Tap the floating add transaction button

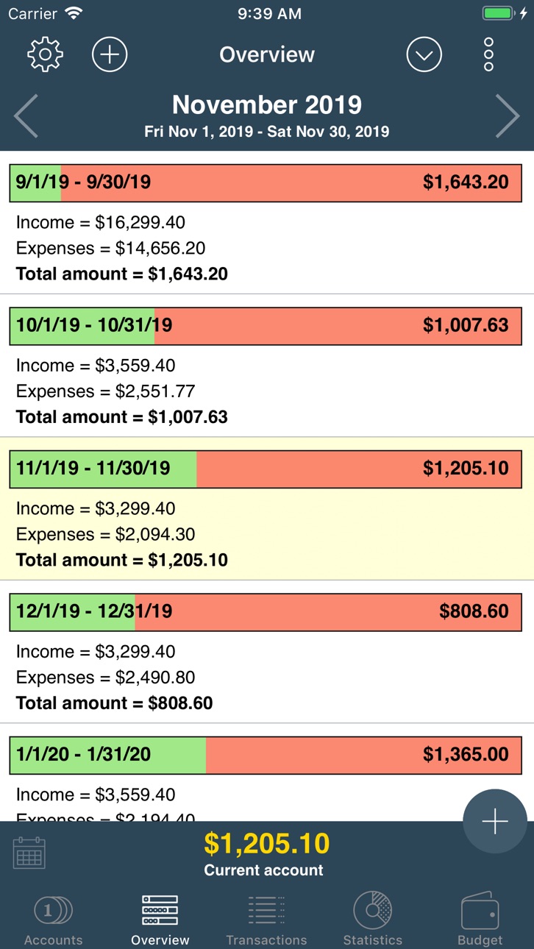pyautogui.click(x=495, y=821)
